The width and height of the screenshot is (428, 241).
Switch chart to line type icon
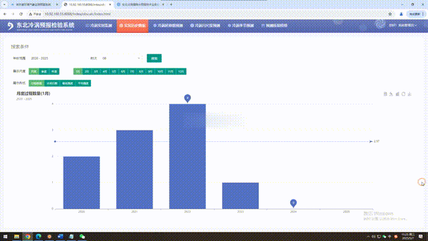(x=391, y=94)
